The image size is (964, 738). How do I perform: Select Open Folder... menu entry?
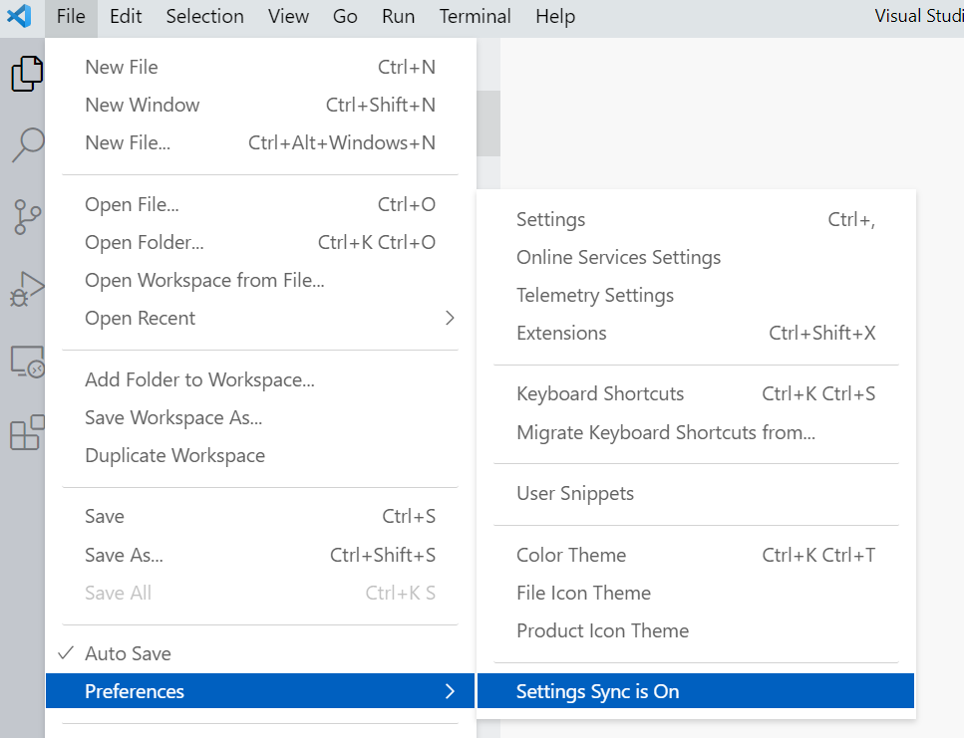[x=144, y=242]
